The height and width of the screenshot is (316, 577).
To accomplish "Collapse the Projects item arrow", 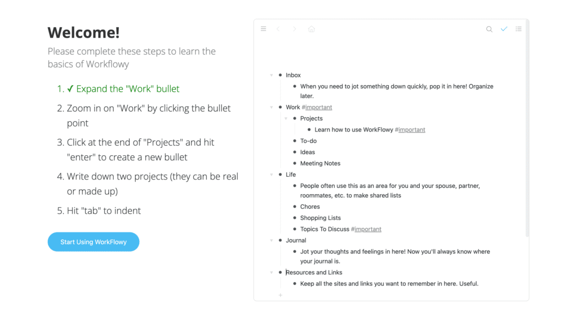I will point(286,118).
